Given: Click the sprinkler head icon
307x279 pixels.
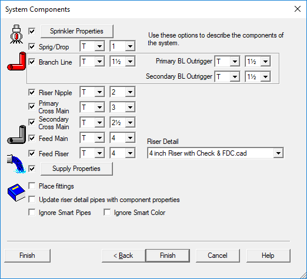Looking at the screenshot, I should (x=16, y=34).
